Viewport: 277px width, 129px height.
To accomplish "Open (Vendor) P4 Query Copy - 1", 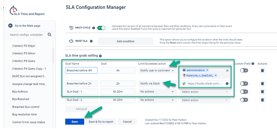I will click(29, 69).
